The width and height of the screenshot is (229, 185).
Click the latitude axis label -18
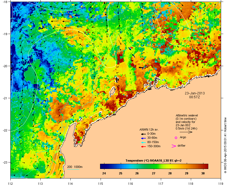(x=5, y=2)
